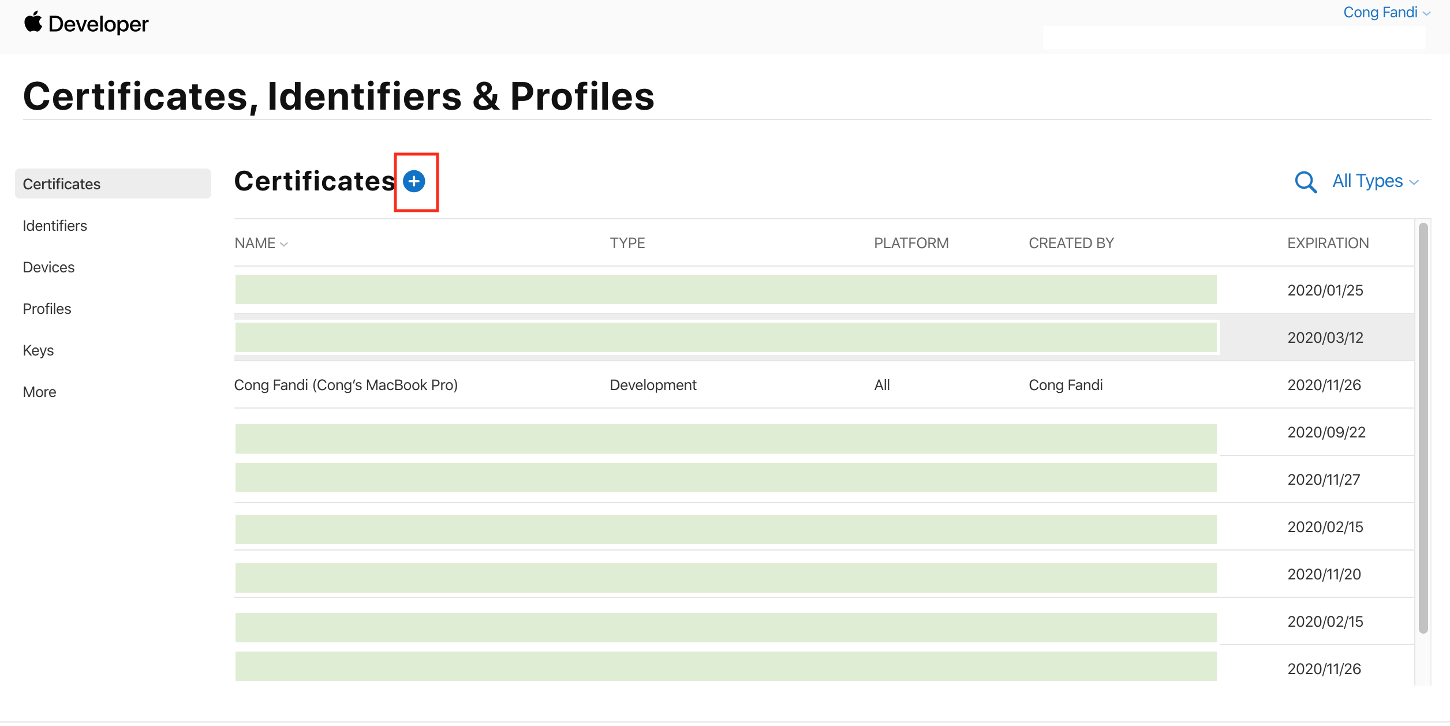Sort by the NAME column header
1450x726 pixels.
coord(260,243)
